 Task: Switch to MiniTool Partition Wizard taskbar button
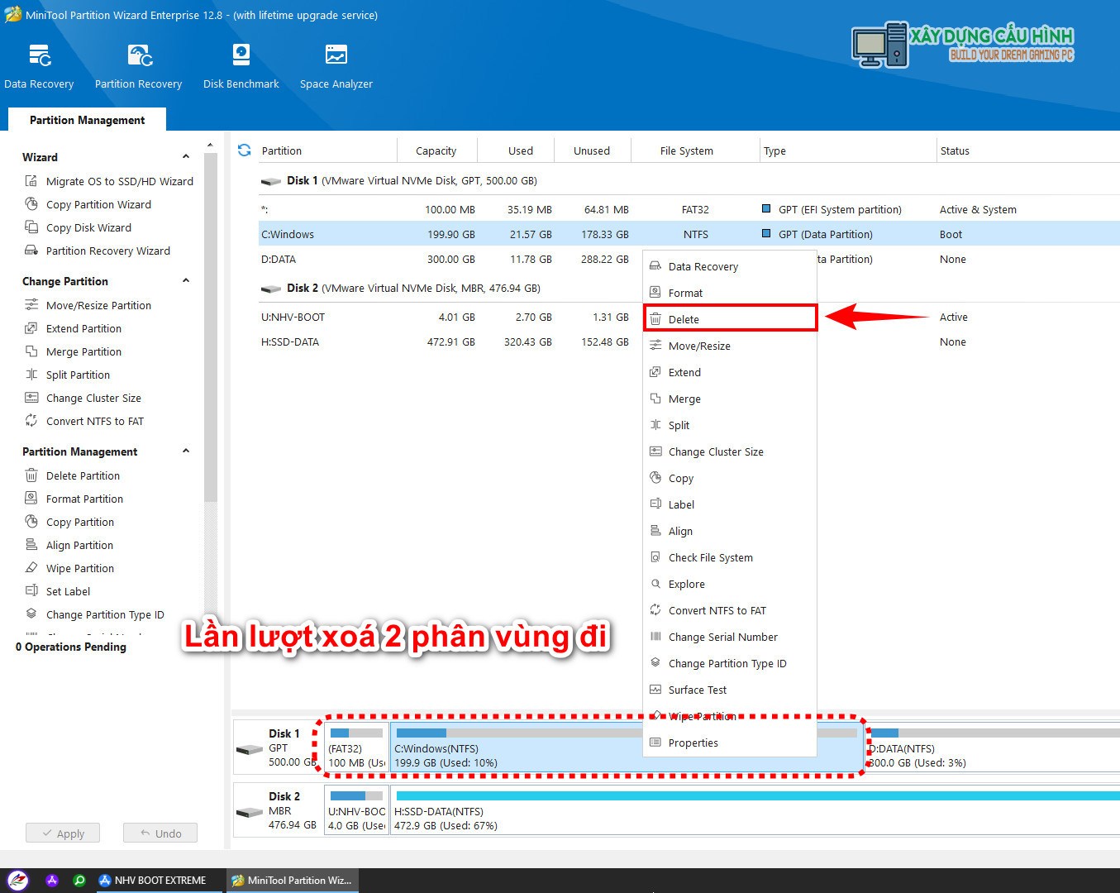click(291, 881)
